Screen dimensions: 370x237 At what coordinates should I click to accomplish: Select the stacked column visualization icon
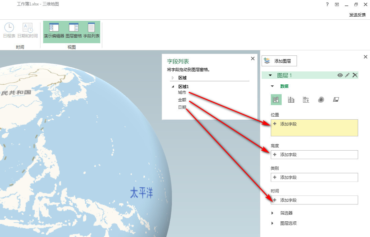[x=276, y=99]
